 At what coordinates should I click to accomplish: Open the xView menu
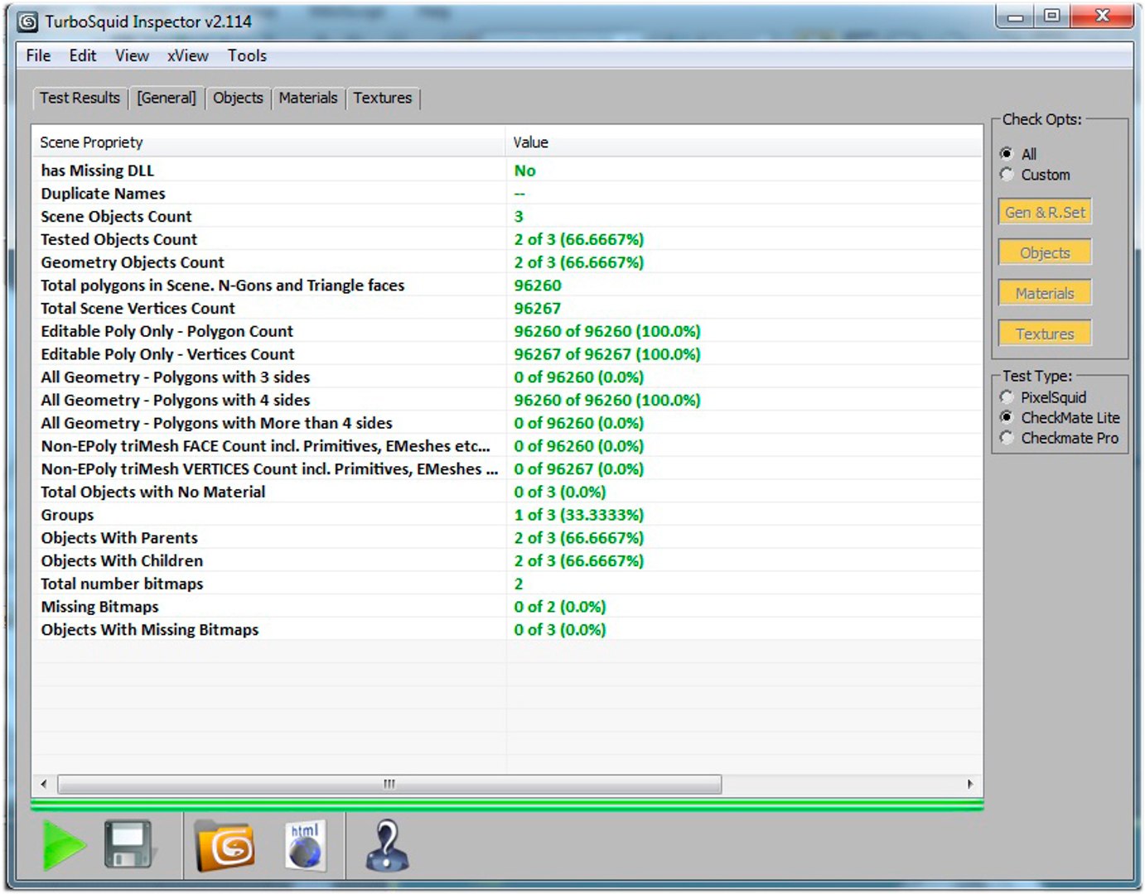[188, 55]
